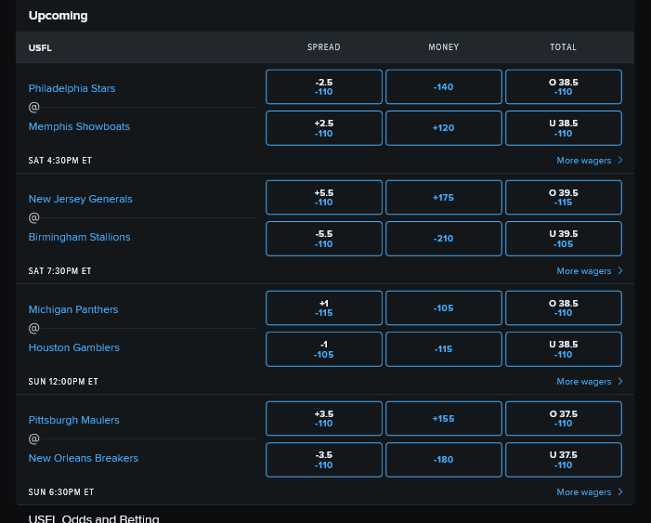Screen dimensions: 651x523
Task: Pick Memphis Showboats +120 moneyline
Action: pyautogui.click(x=443, y=128)
